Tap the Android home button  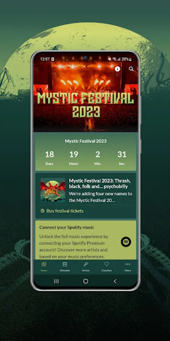pos(86,281)
